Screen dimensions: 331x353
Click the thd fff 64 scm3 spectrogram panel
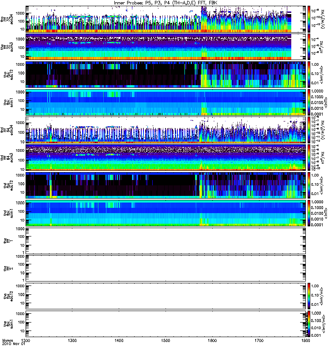click(165, 158)
